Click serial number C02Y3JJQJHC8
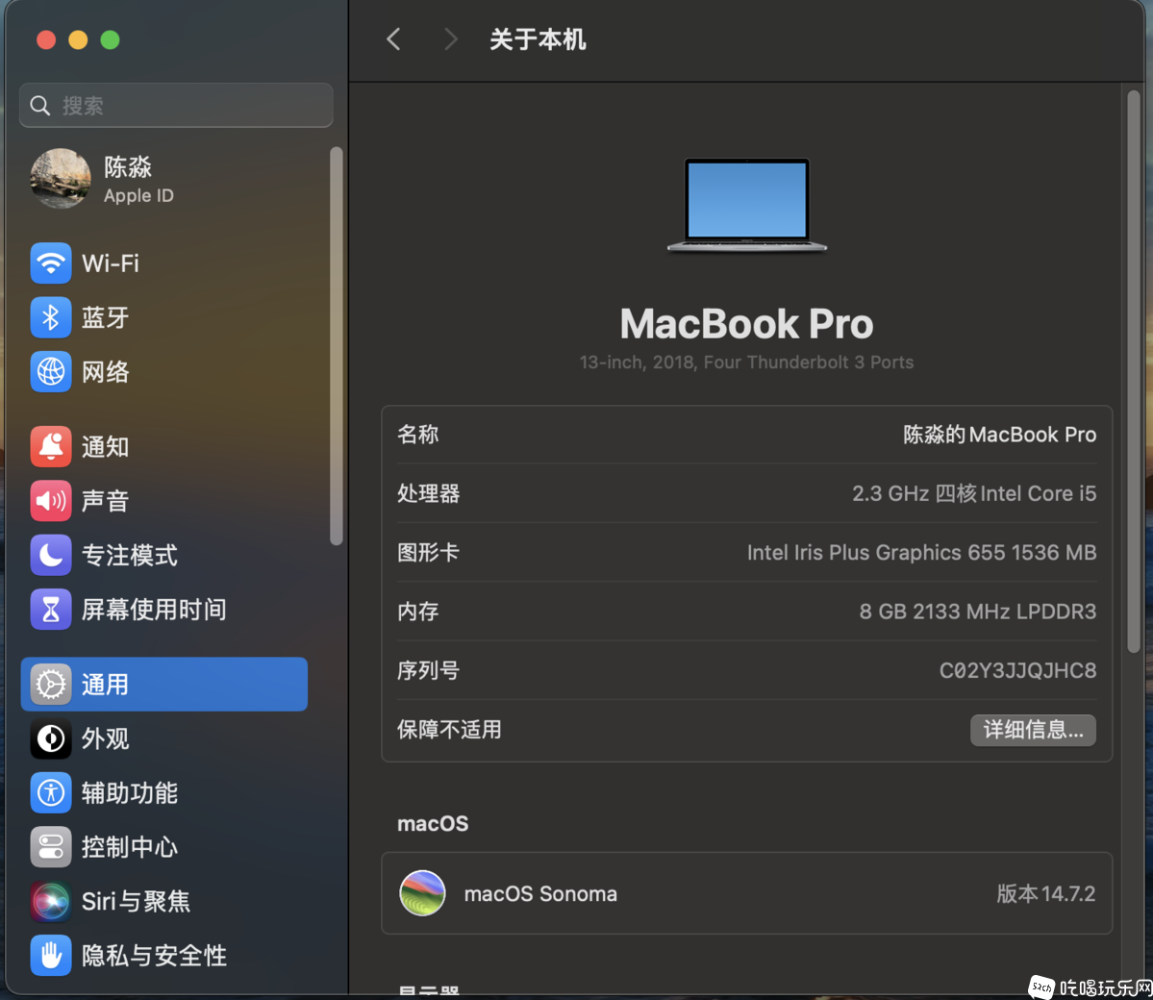Viewport: 1153px width, 1000px height. point(1017,670)
